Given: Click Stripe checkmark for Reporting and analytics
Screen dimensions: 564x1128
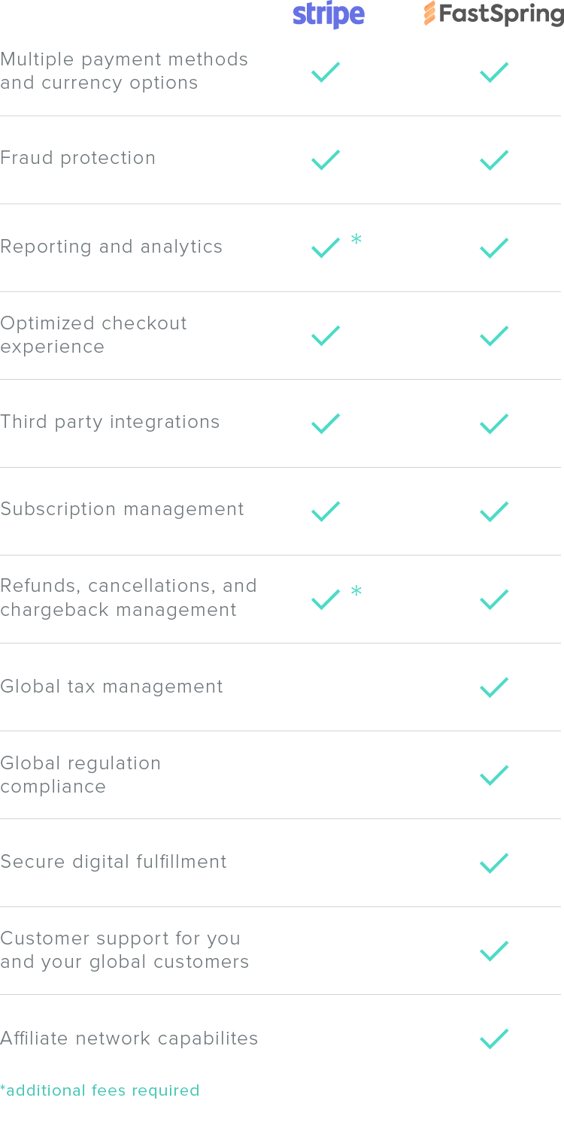Looking at the screenshot, I should [326, 248].
